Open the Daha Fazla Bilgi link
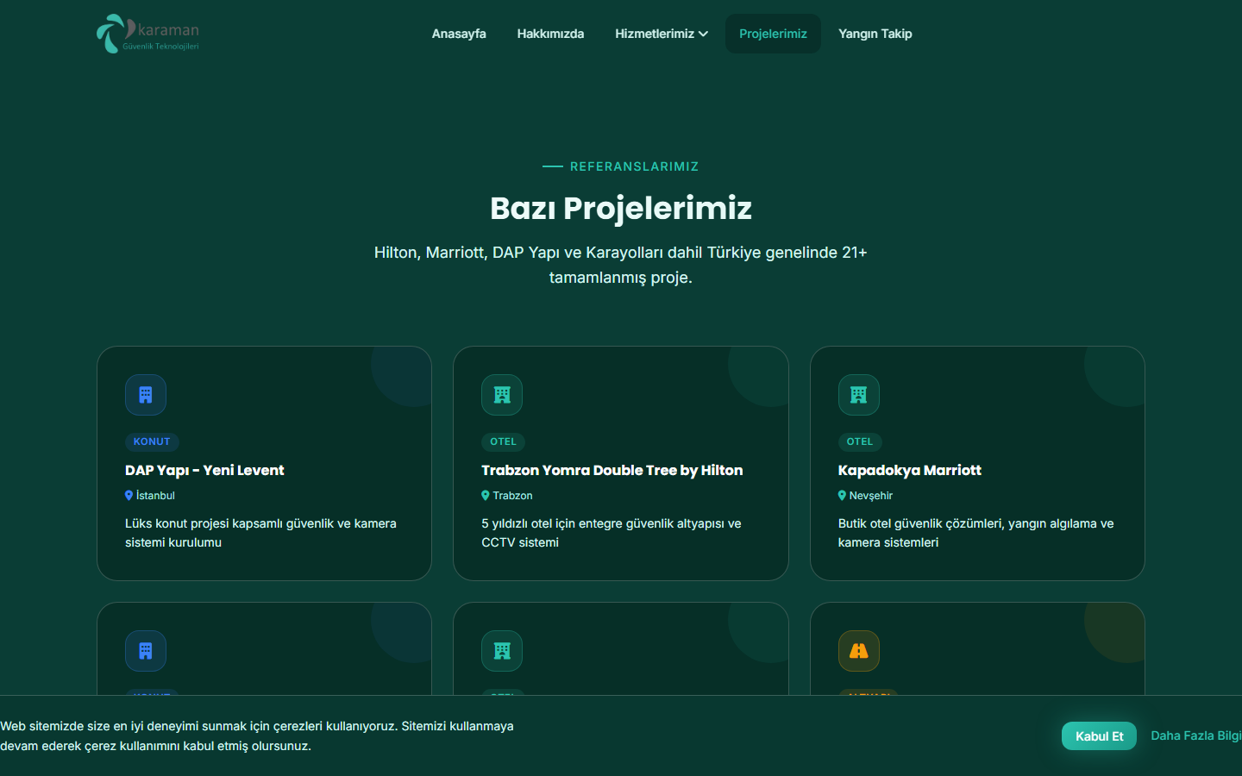Image resolution: width=1242 pixels, height=776 pixels. tap(1196, 735)
